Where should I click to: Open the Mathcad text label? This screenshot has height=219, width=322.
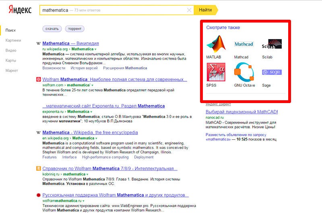coord(241,57)
